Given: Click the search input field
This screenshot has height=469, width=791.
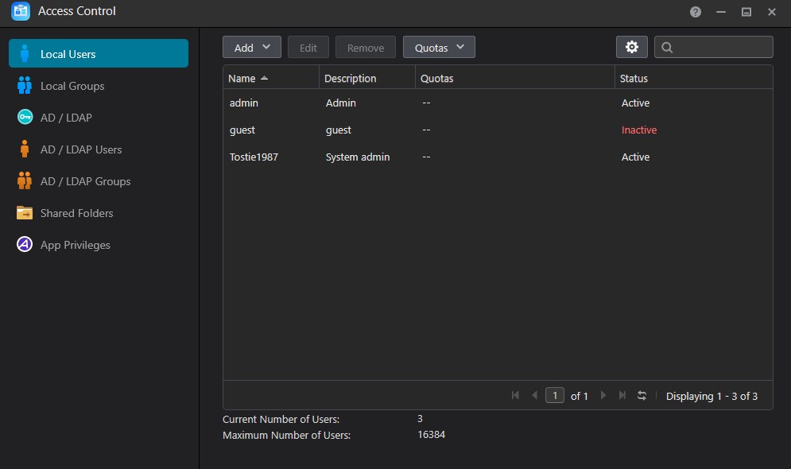Looking at the screenshot, I should point(713,47).
